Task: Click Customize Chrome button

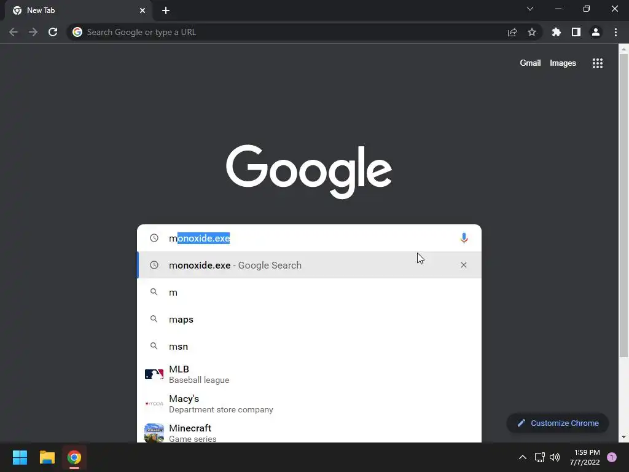Action: point(558,423)
